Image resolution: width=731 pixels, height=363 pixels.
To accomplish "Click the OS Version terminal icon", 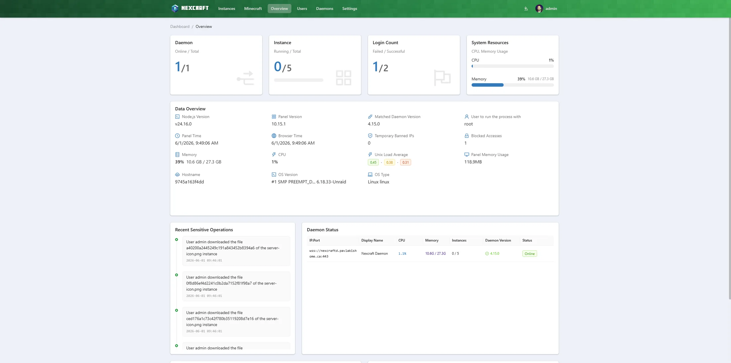I will 274,175.
